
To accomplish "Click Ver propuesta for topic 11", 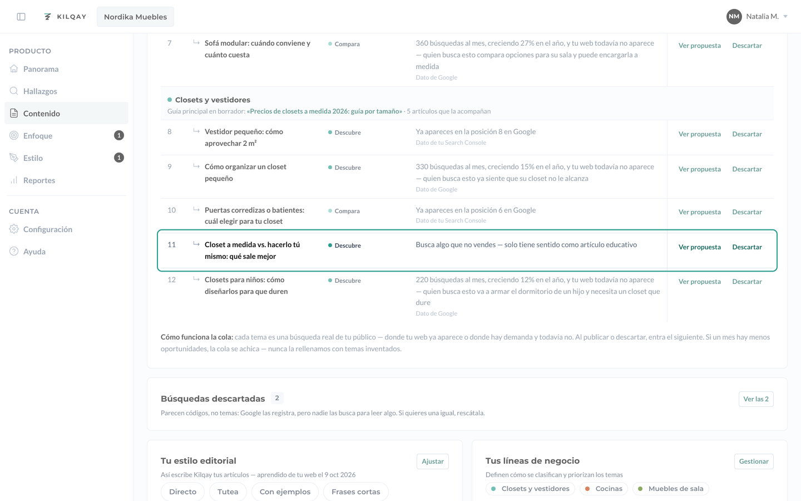I will [699, 247].
